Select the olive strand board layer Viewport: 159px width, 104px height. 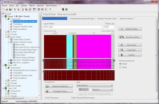coord(75,46)
